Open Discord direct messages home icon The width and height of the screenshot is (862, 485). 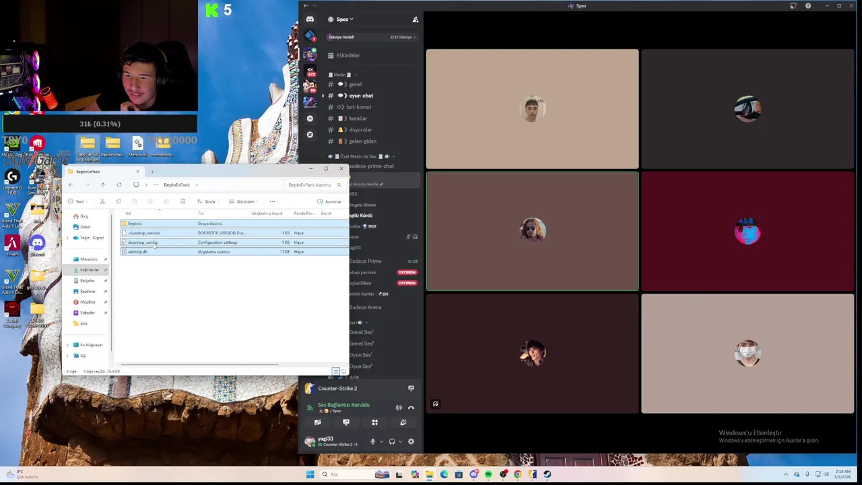pyautogui.click(x=310, y=20)
